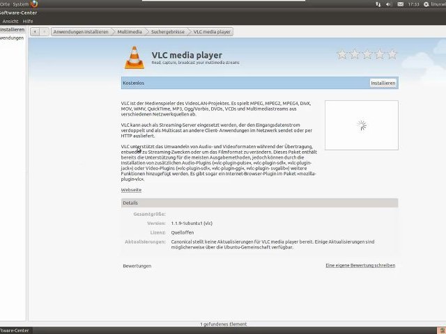The width and height of the screenshot is (446, 334).
Task: Click the clock in top panel
Action: coord(413,4)
